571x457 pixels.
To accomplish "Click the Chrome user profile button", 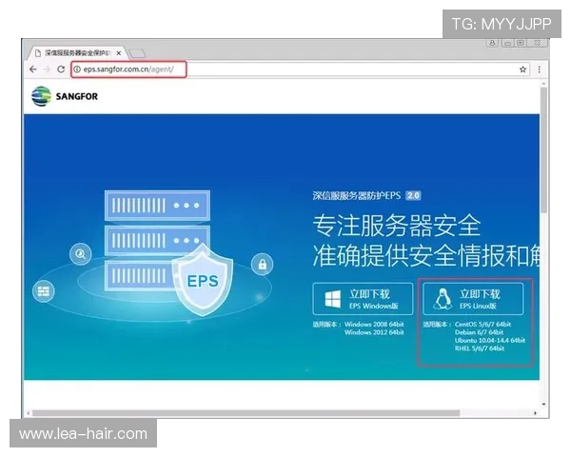I will click(492, 43).
